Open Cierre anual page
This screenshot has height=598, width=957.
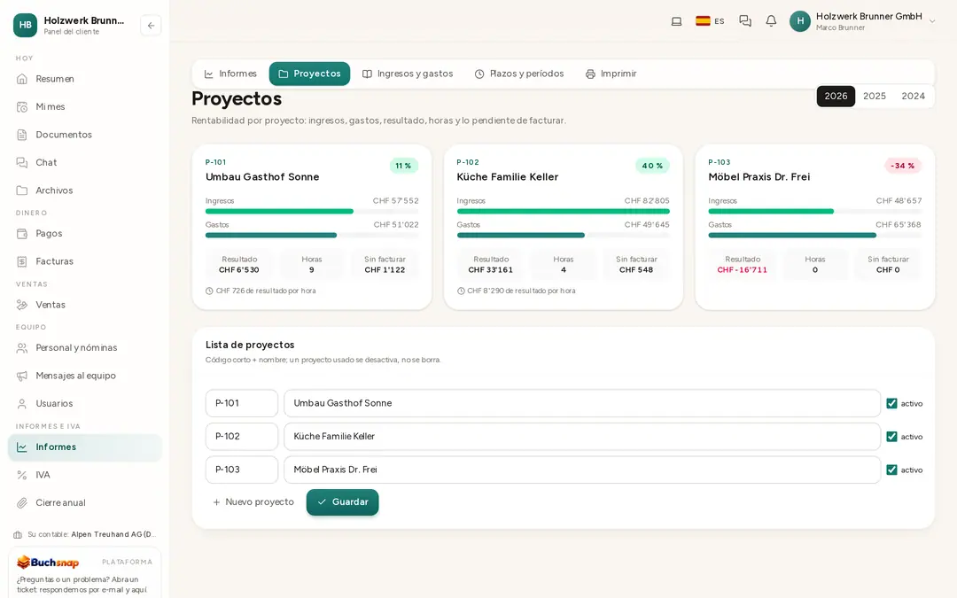(85, 503)
